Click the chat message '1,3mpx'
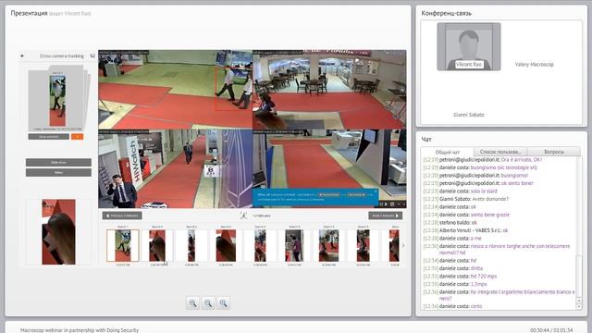The height and width of the screenshot is (333, 592). pyautogui.click(x=479, y=284)
